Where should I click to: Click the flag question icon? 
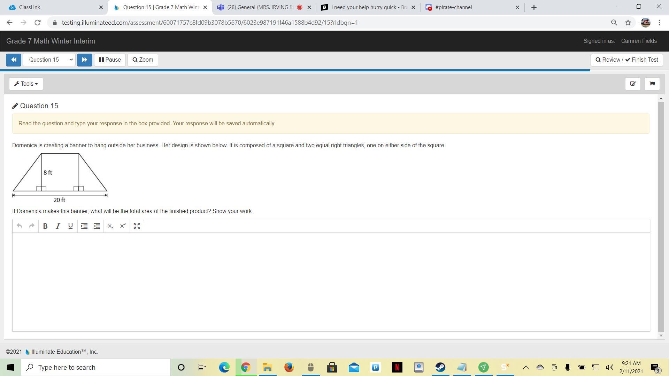pos(652,84)
